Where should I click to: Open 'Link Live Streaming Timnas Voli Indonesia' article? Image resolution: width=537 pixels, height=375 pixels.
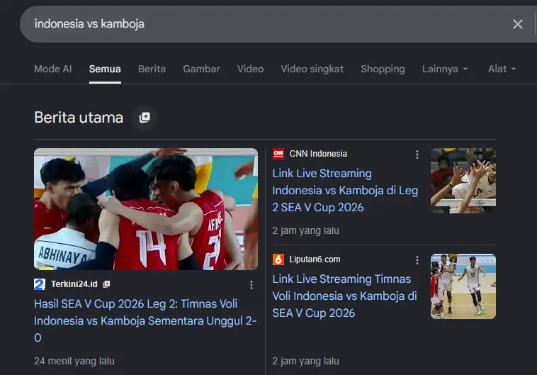[x=344, y=296]
